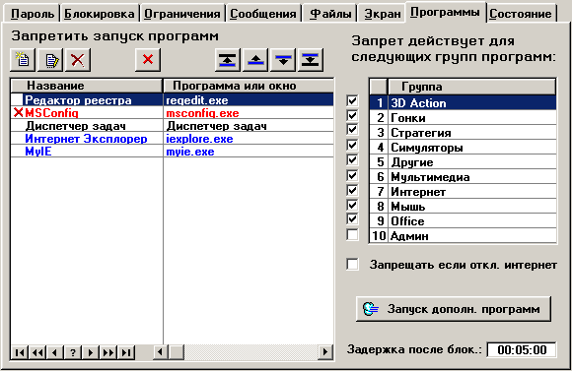Screen dimensions: 572x371
Task: Move entry to top of list
Action: pos(228,59)
